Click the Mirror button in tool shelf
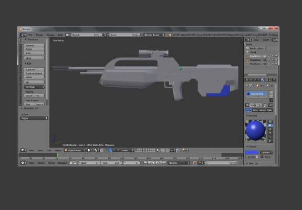 [x=34, y=58]
